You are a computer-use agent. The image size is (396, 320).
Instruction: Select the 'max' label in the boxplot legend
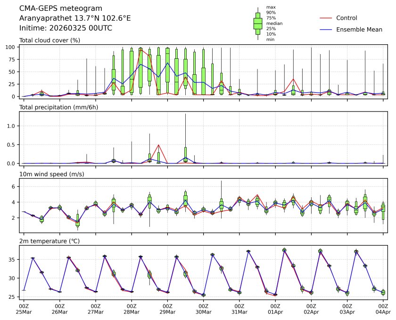tap(271, 8)
